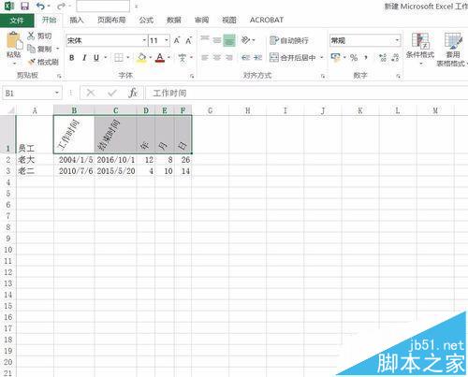Switch to the 视图 View tab
Image resolution: width=468 pixels, height=377 pixels.
pos(229,20)
